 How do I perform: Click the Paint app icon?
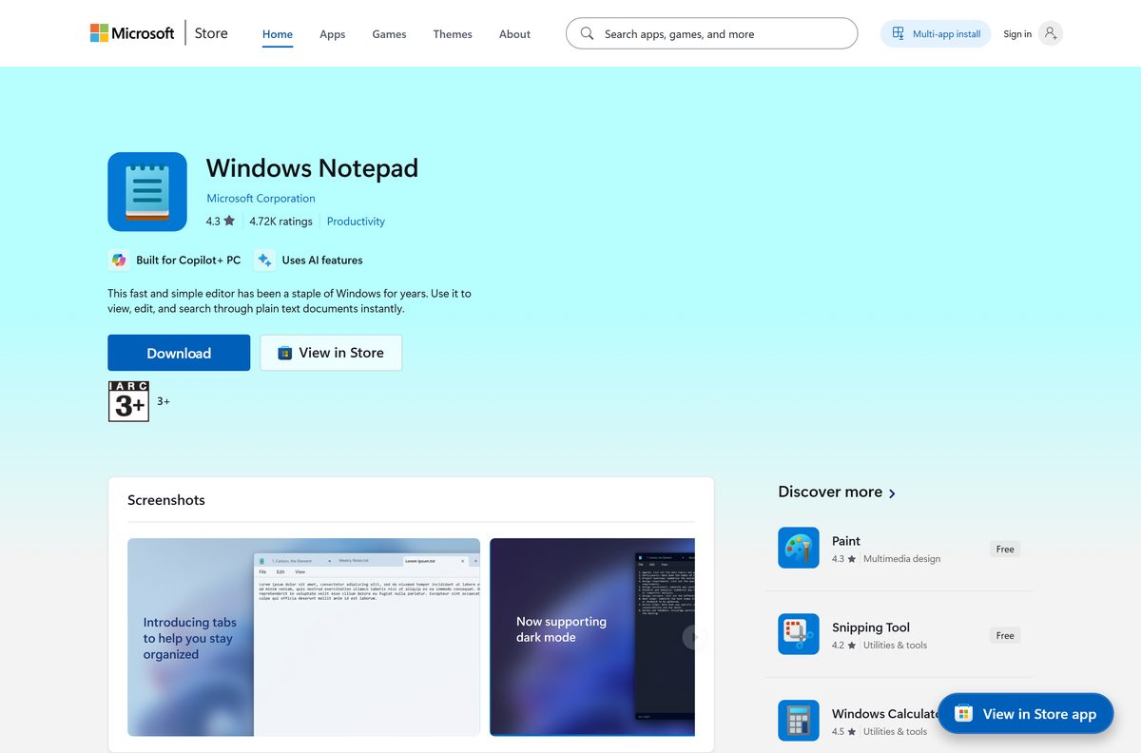pyautogui.click(x=799, y=548)
